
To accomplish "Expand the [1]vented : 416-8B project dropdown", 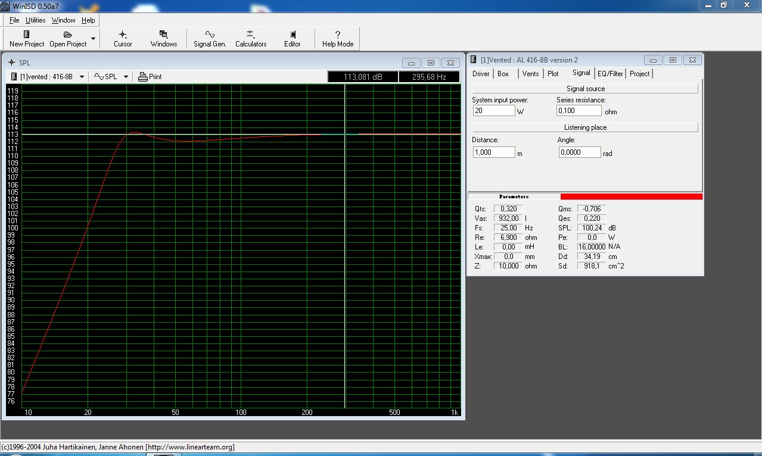I will (x=82, y=77).
